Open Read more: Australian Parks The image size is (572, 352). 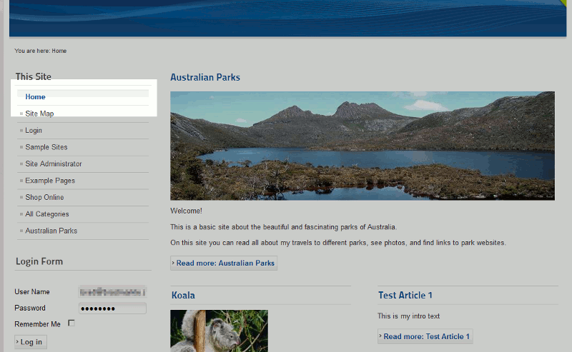pyautogui.click(x=224, y=263)
